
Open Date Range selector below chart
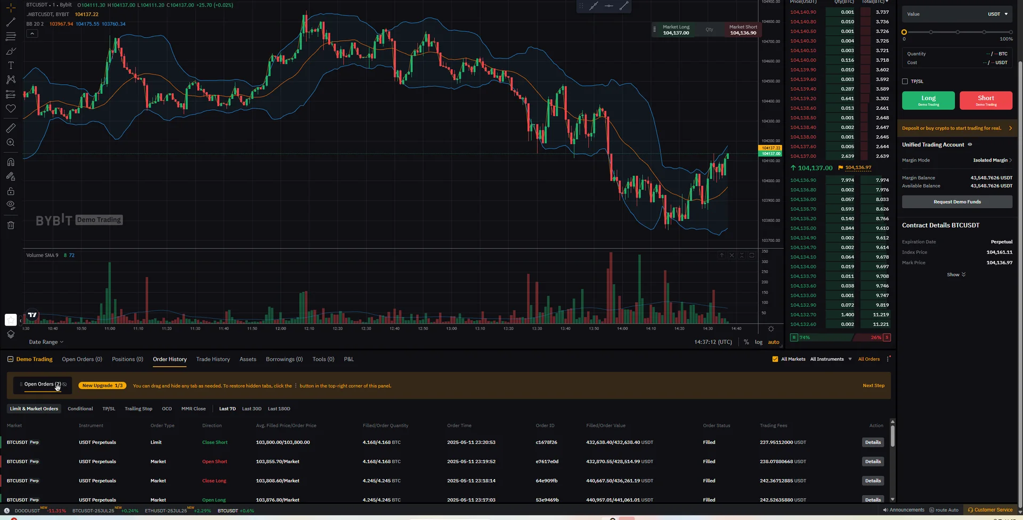click(46, 342)
